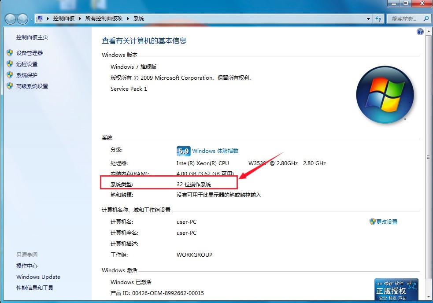This screenshot has height=303, width=433.
Task: Open Windows Update from 另请参阅
Action: click(x=38, y=277)
